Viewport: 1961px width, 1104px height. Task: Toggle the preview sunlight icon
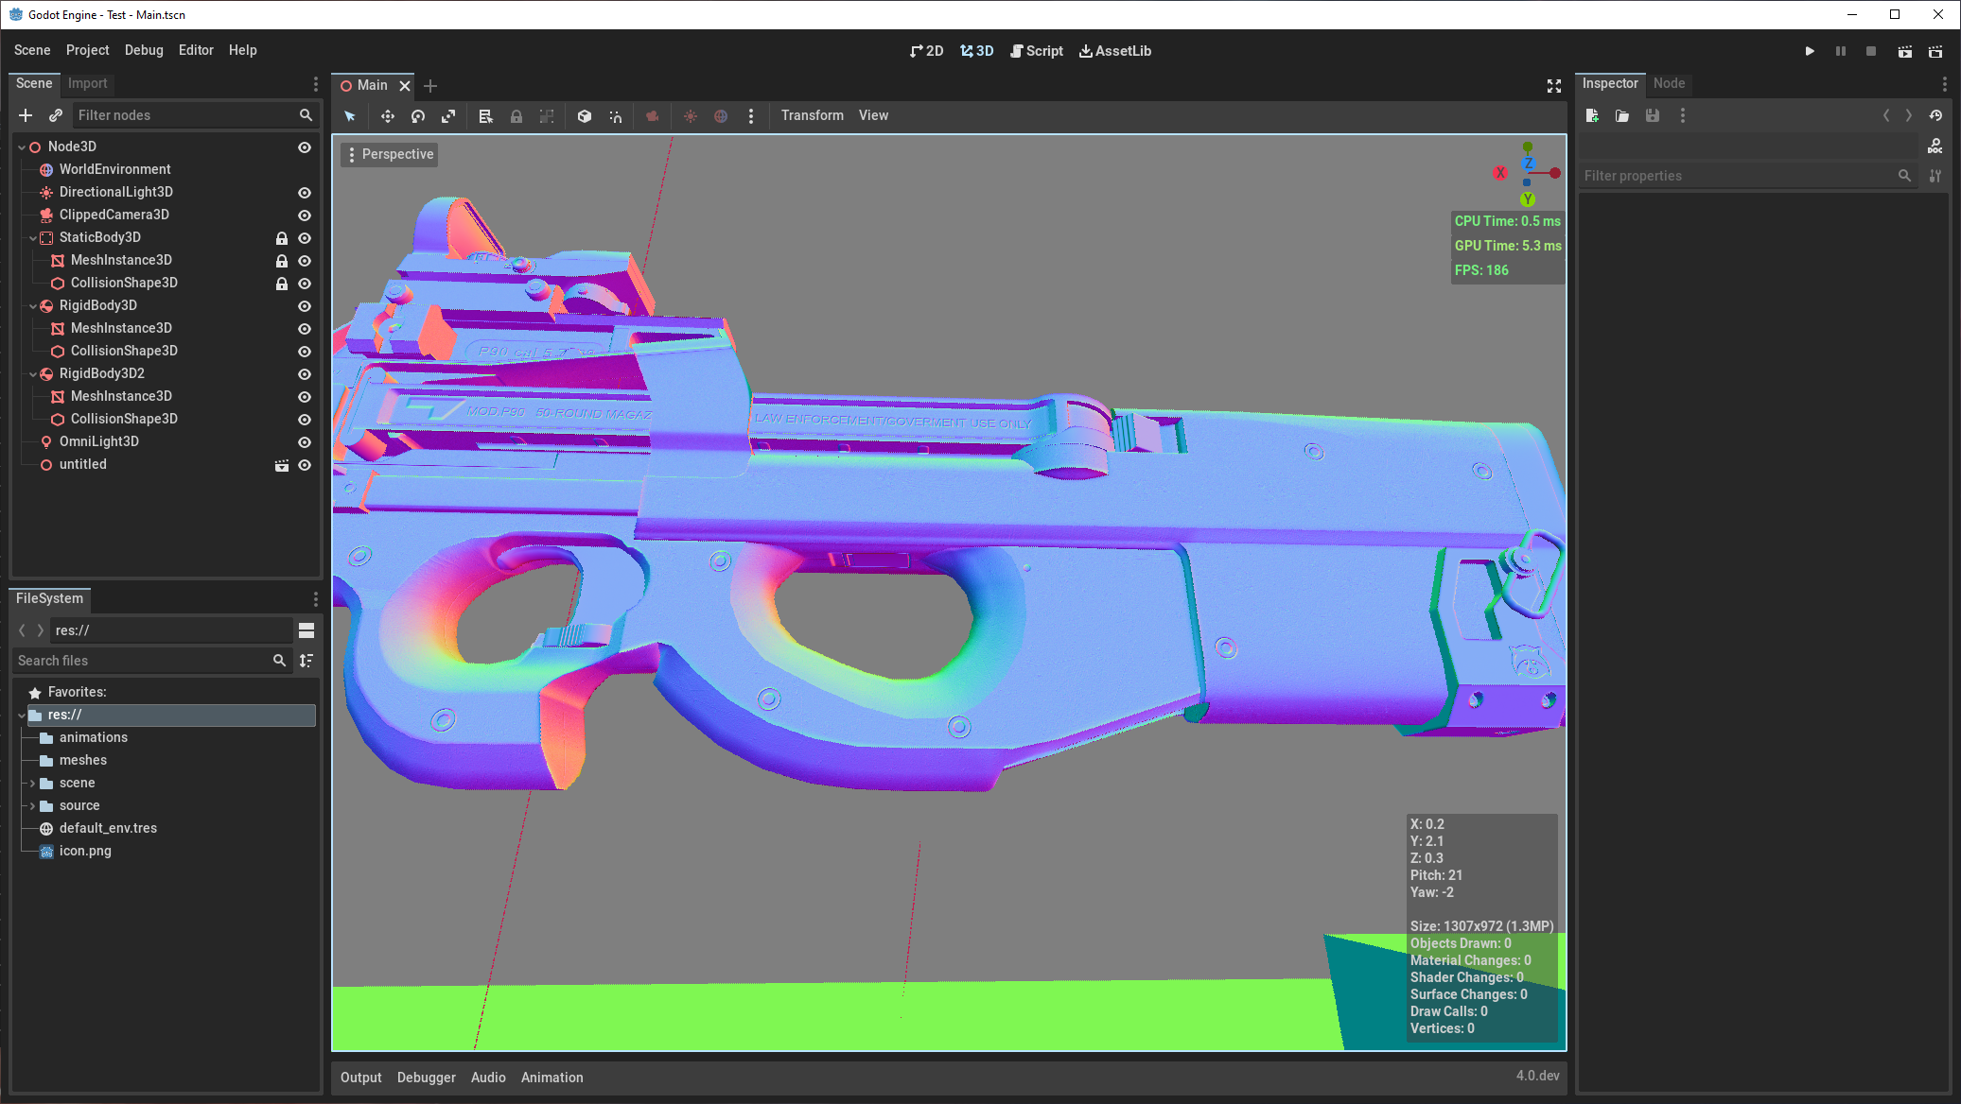click(692, 115)
